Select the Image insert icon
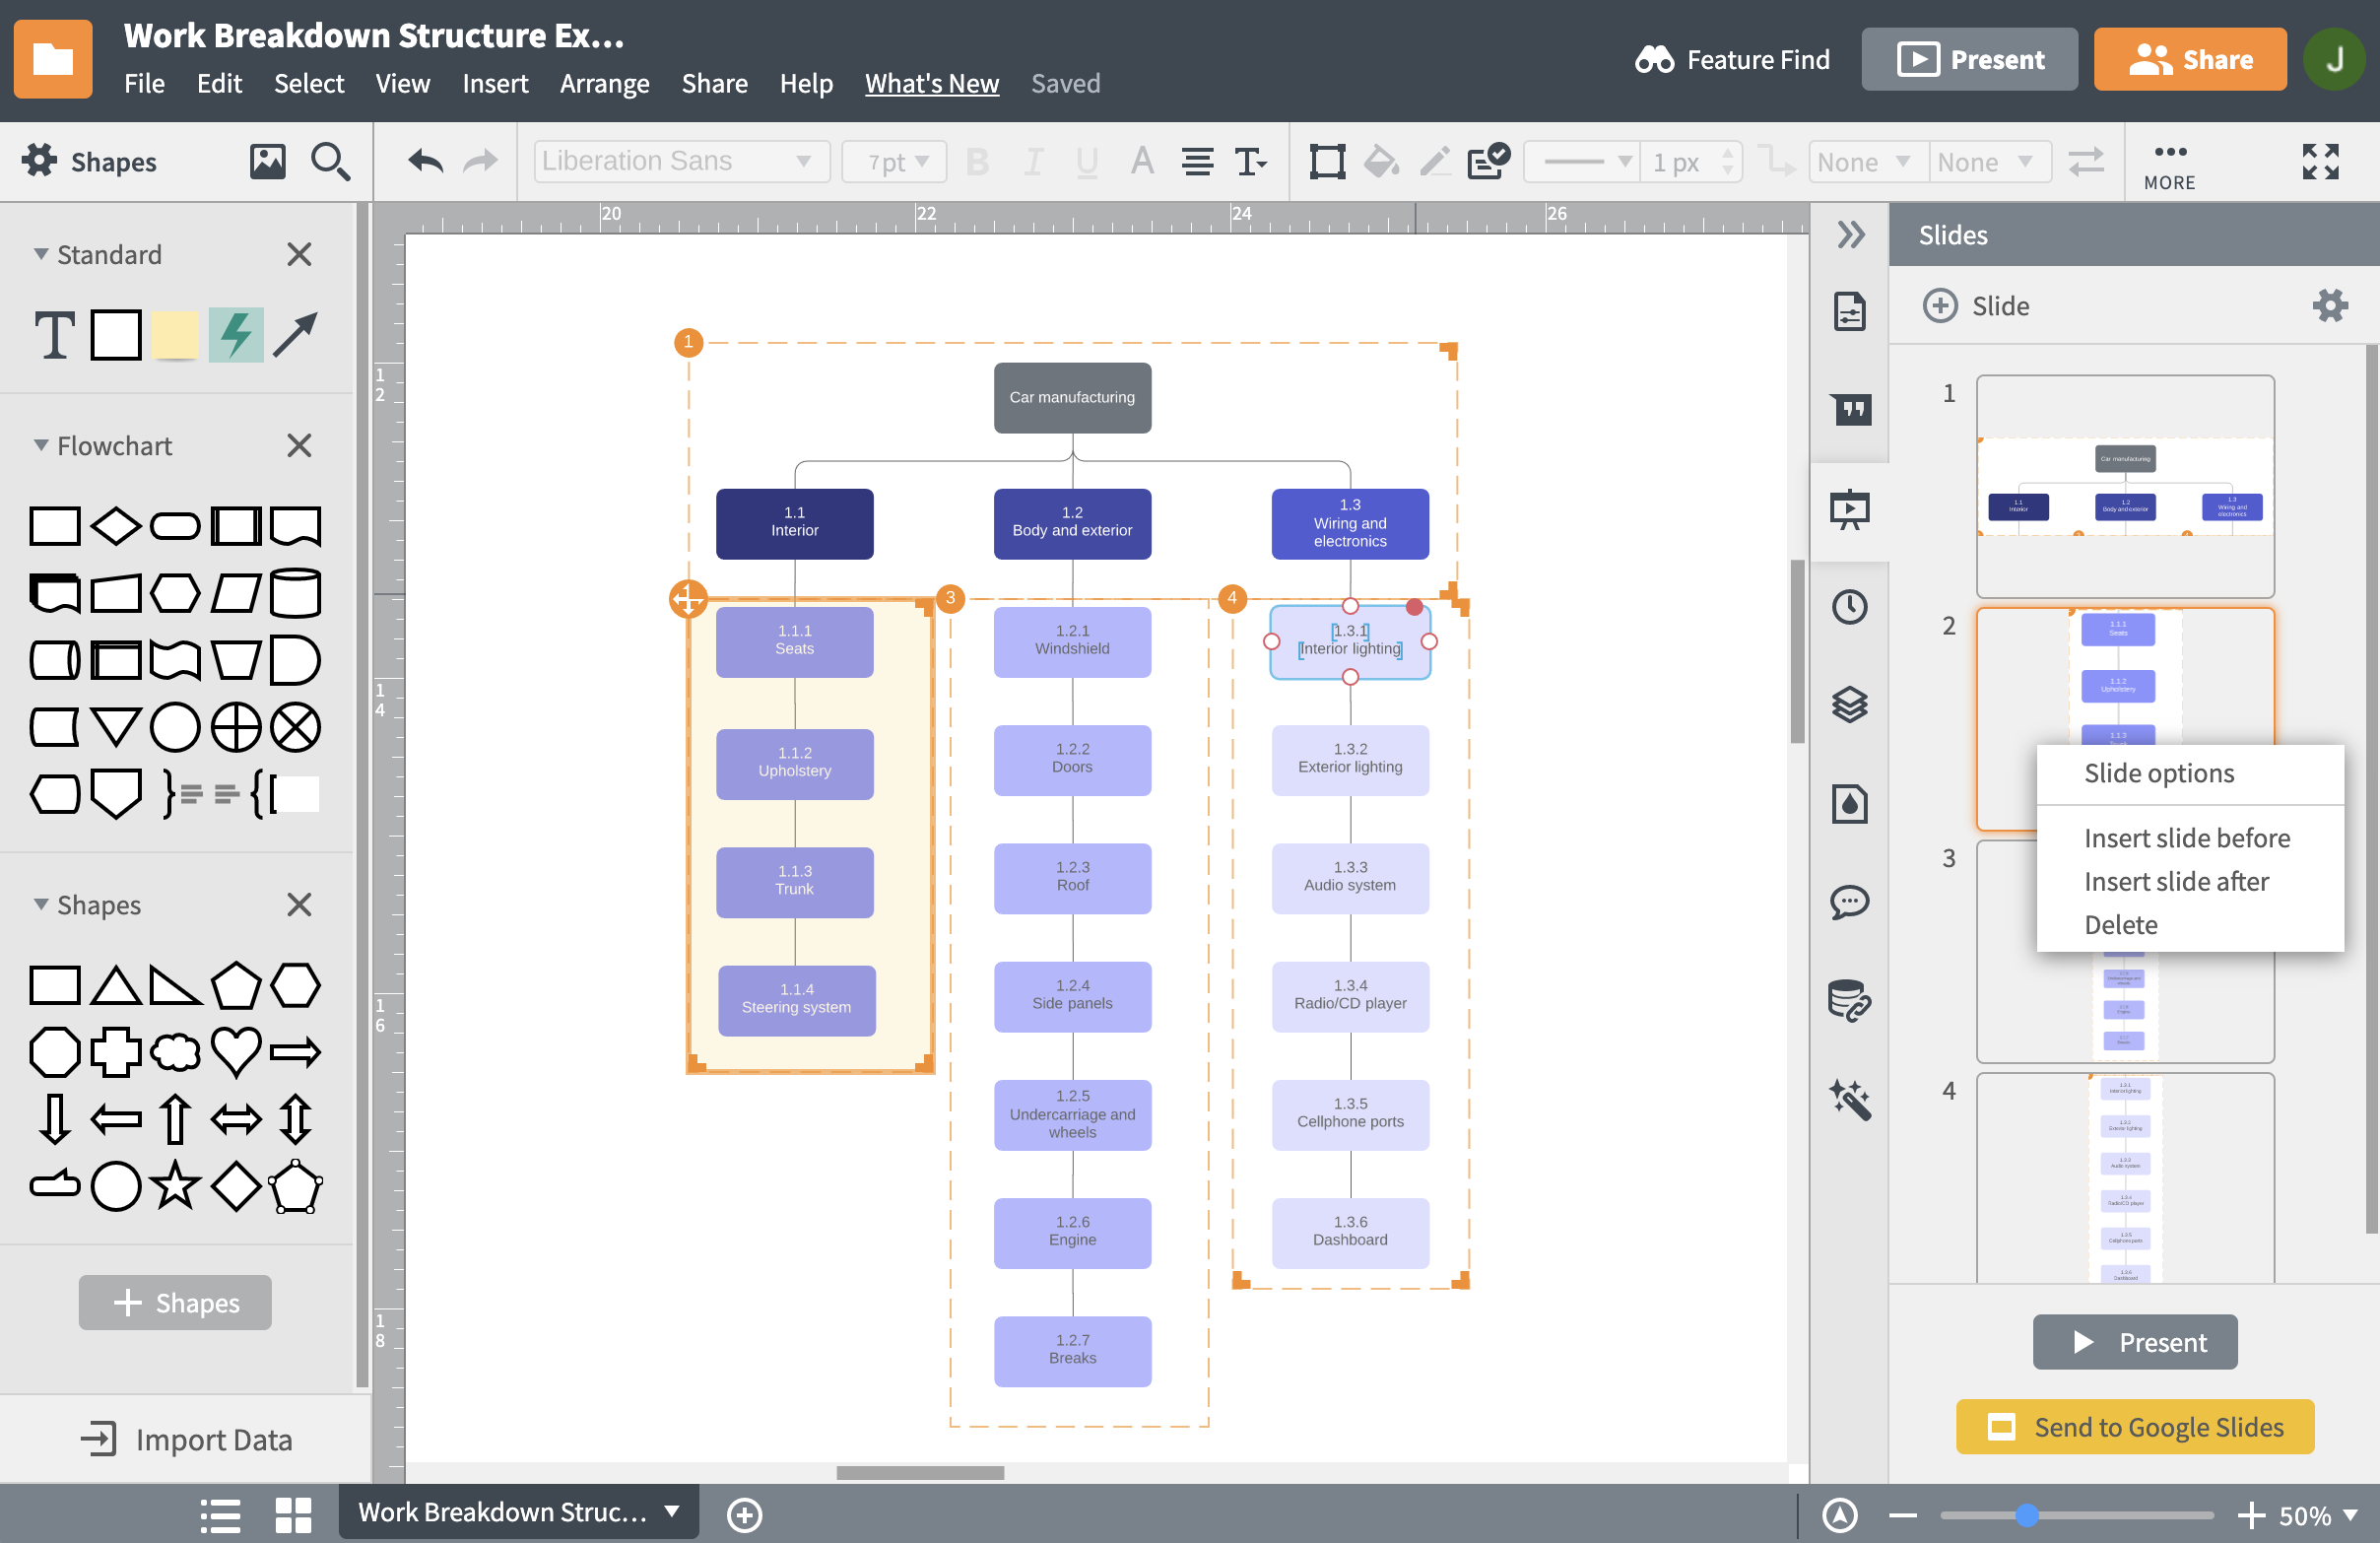The image size is (2380, 1543). pos(267,160)
